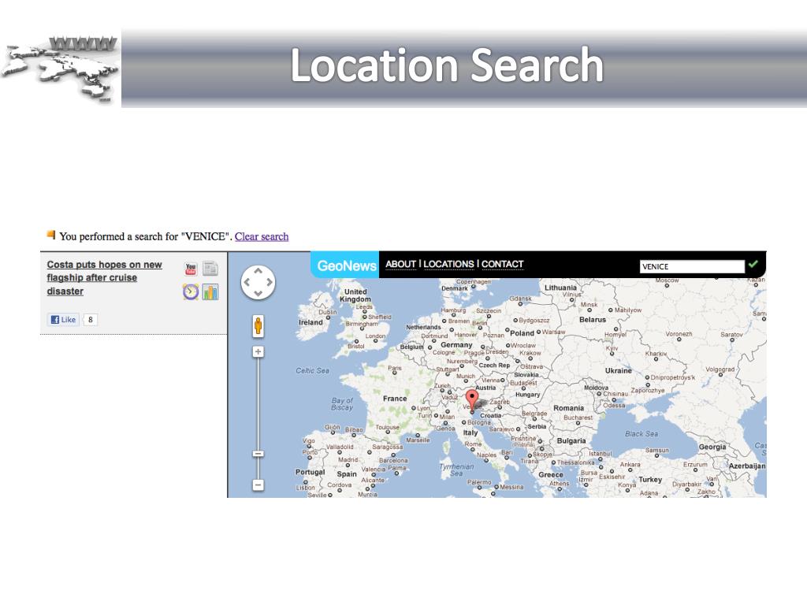Click the zoom slider handle

pyautogui.click(x=258, y=454)
